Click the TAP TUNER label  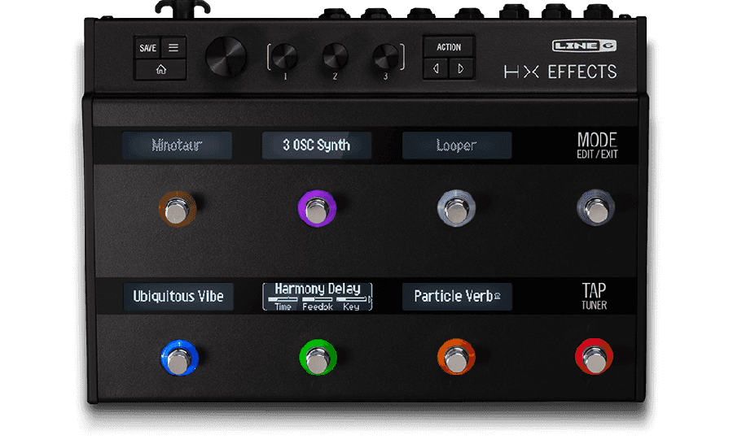point(595,296)
